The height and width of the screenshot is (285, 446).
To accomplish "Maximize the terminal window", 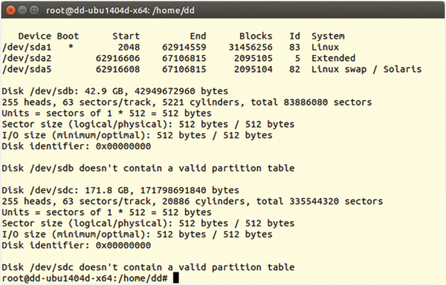I will point(34,10).
